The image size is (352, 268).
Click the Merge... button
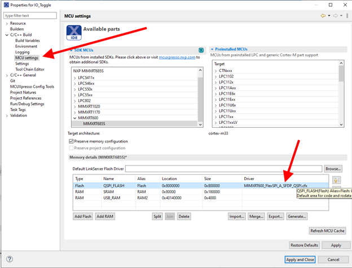click(256, 216)
